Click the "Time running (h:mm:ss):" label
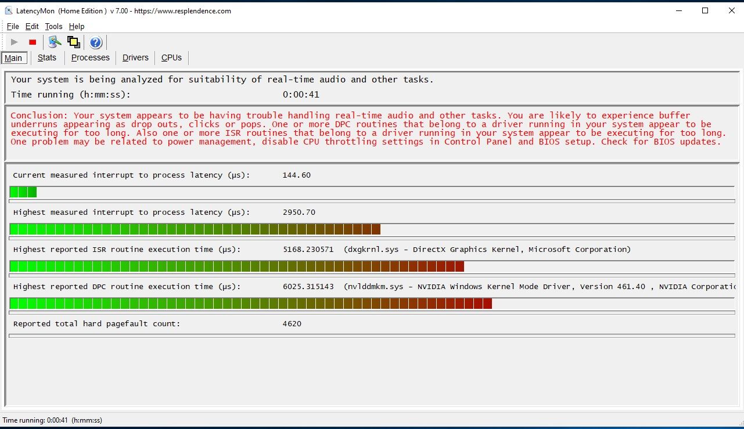Screen dimensions: 744x429 71,95
